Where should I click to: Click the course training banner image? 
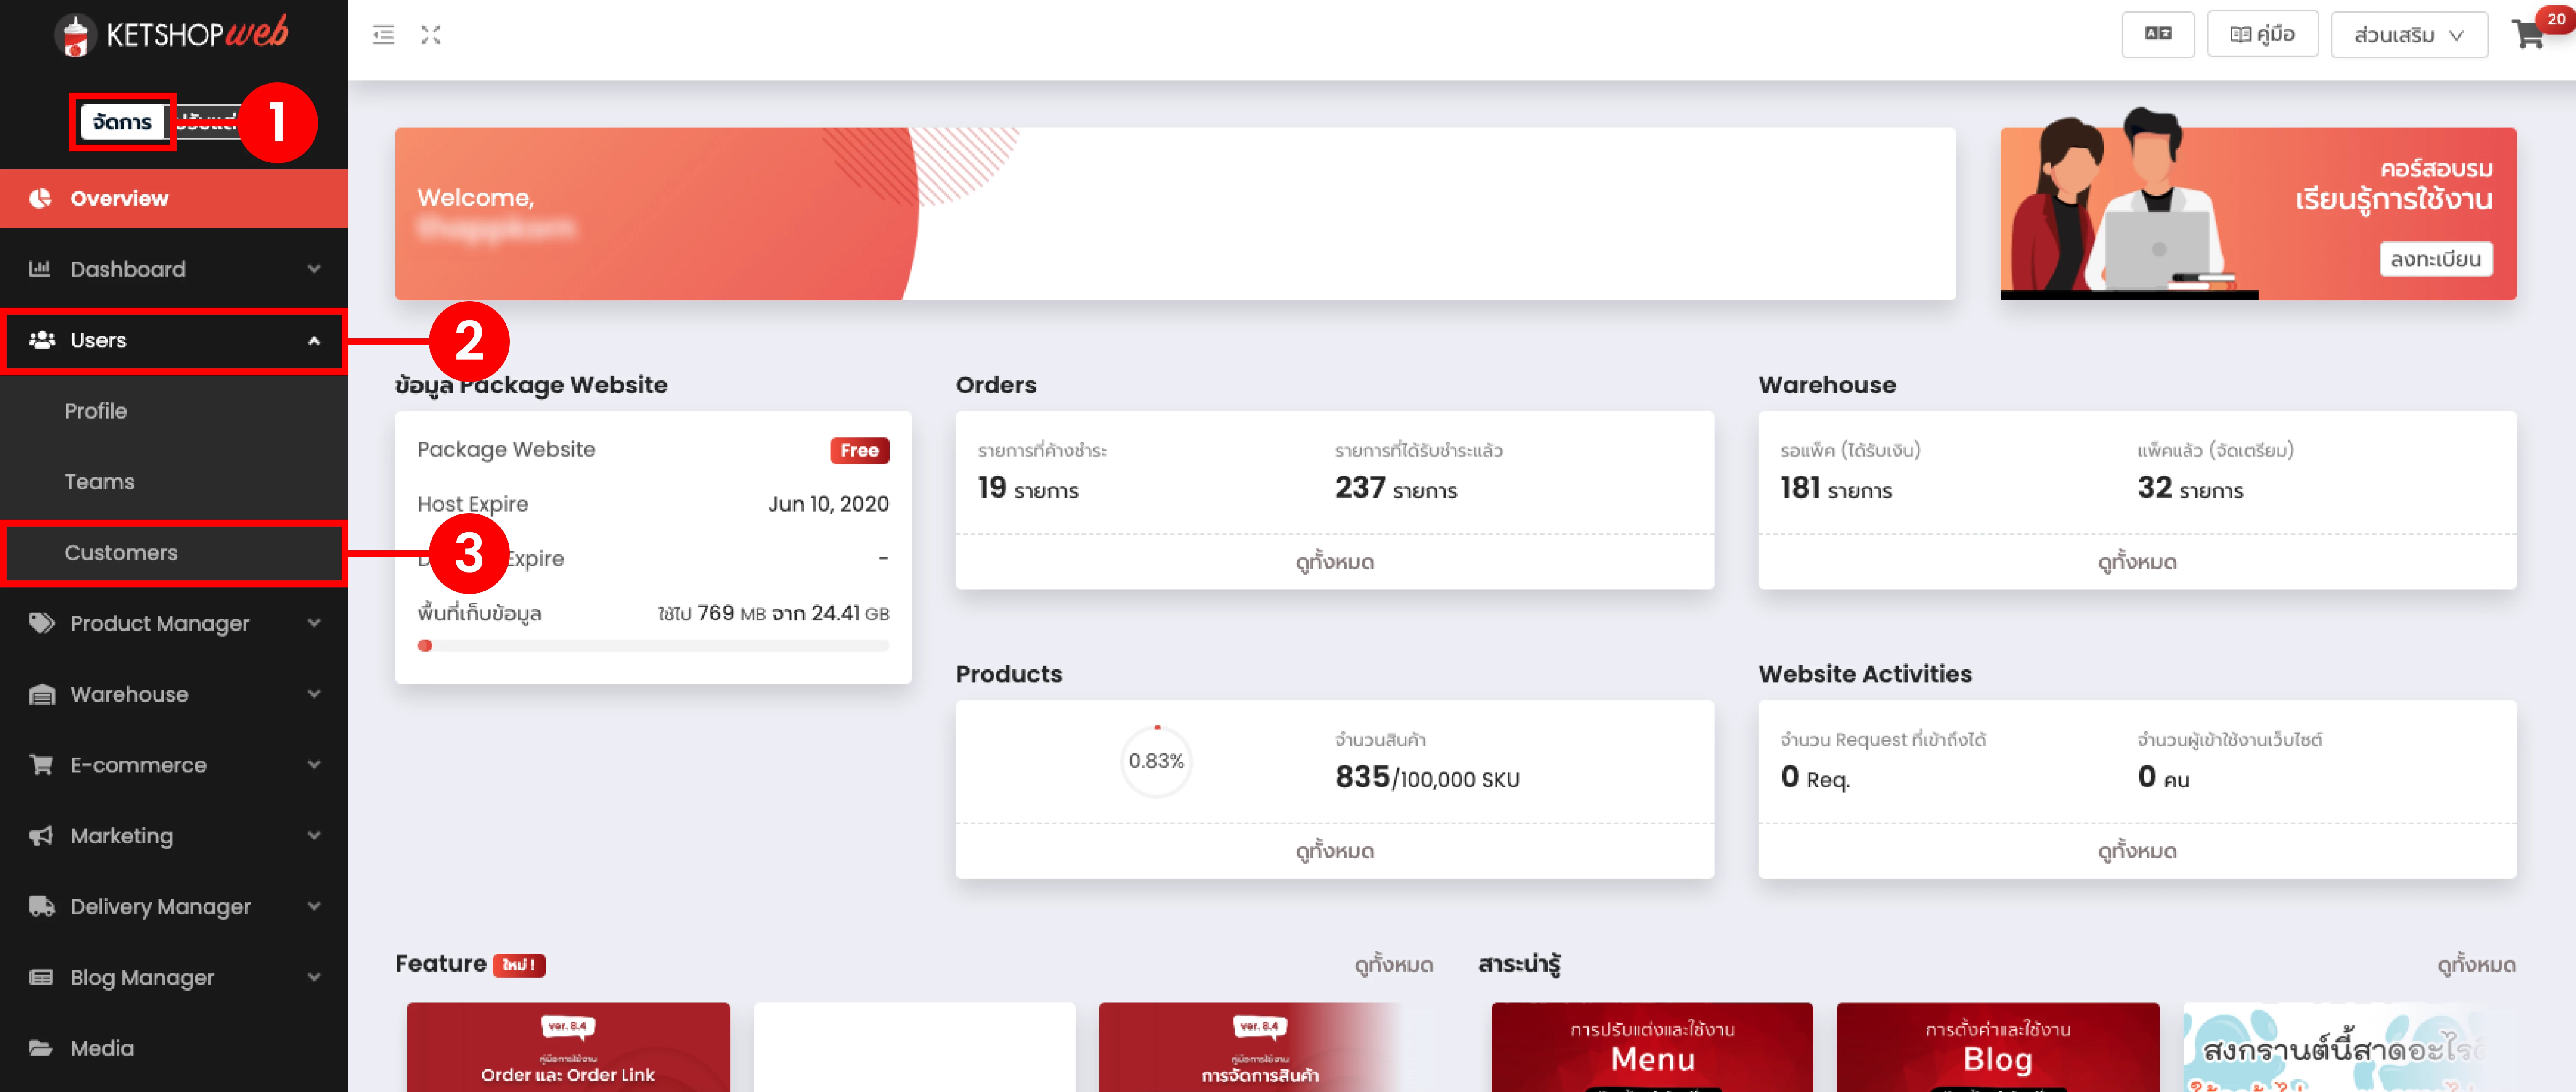click(2258, 214)
